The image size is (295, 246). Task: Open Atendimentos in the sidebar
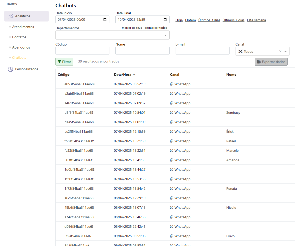(x=23, y=27)
